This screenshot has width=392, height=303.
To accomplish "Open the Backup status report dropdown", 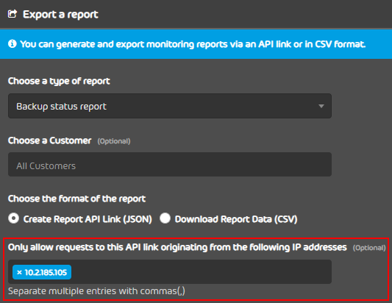I will pos(170,106).
